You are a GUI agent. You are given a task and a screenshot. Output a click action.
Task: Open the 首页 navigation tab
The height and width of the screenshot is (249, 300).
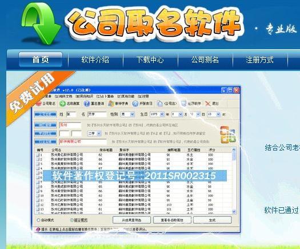point(41,60)
